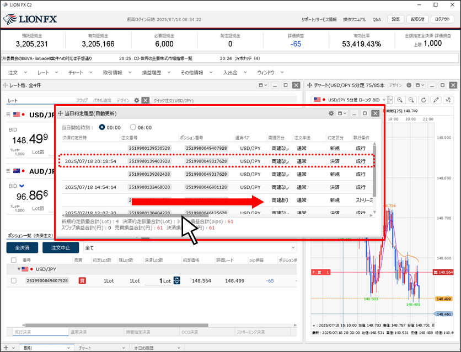The height and width of the screenshot is (352, 461).
Task: Select the 00:00 start time radio button
Action: tap(102, 127)
